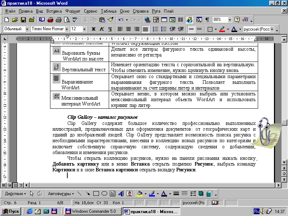Insert a table
Image resolution: width=288 pixels, height=216 pixels.
click(x=164, y=20)
